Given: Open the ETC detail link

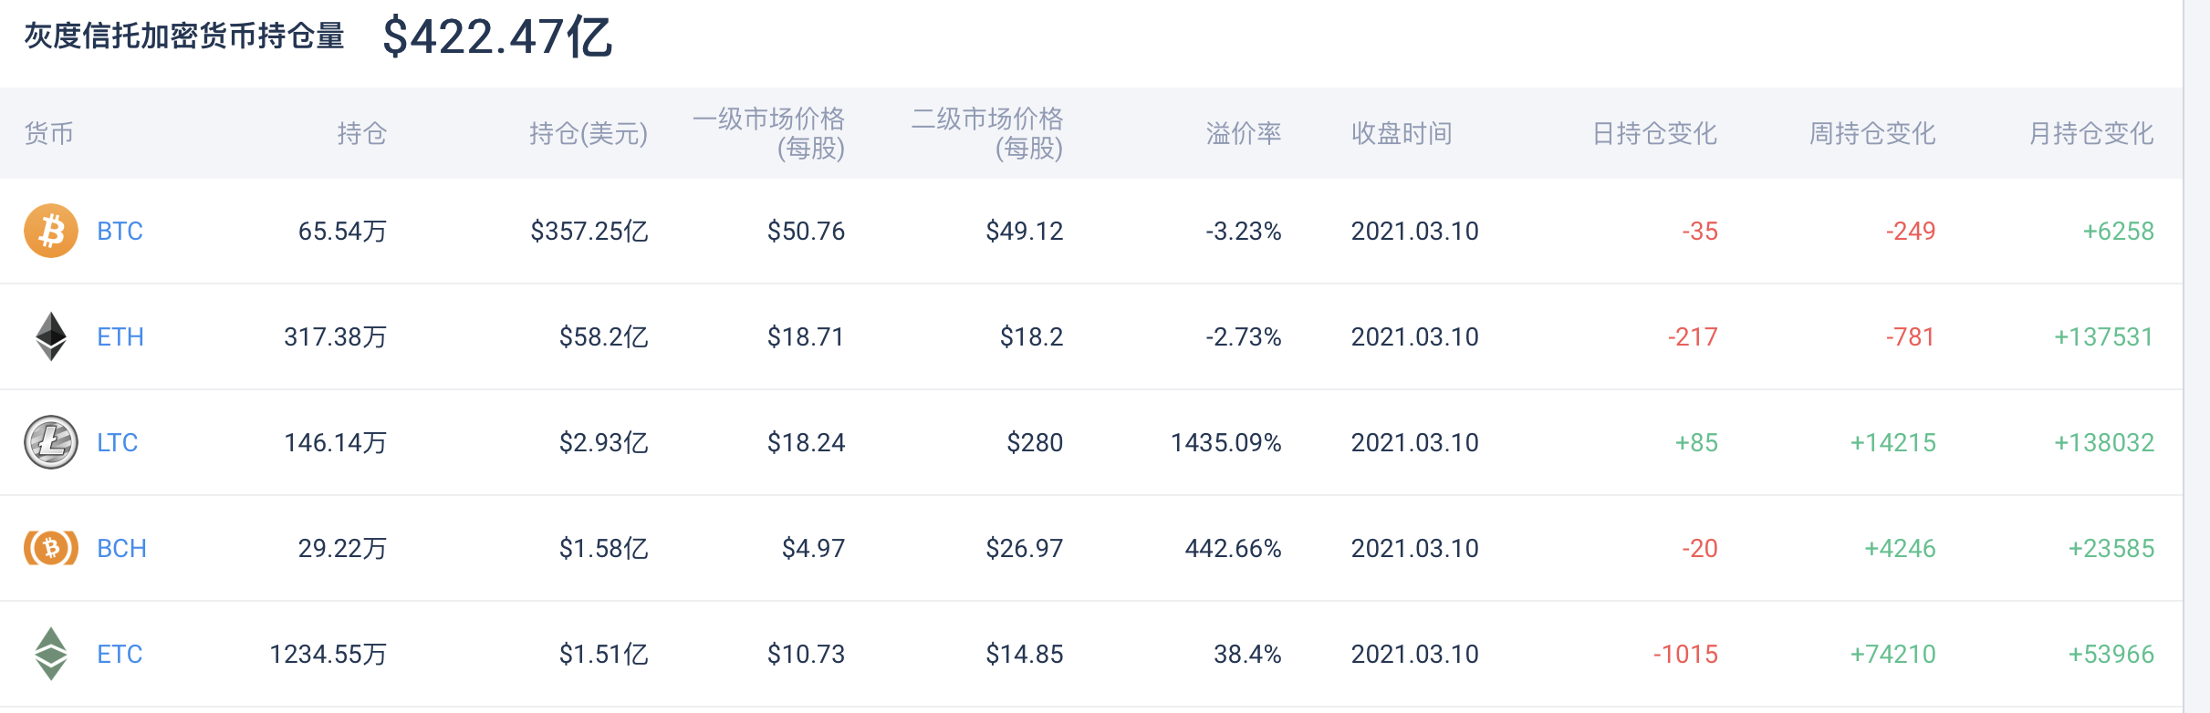Looking at the screenshot, I should pyautogui.click(x=120, y=654).
